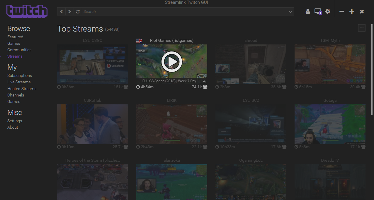
Task: Open the Search dropdown arrow
Action: click(x=290, y=11)
